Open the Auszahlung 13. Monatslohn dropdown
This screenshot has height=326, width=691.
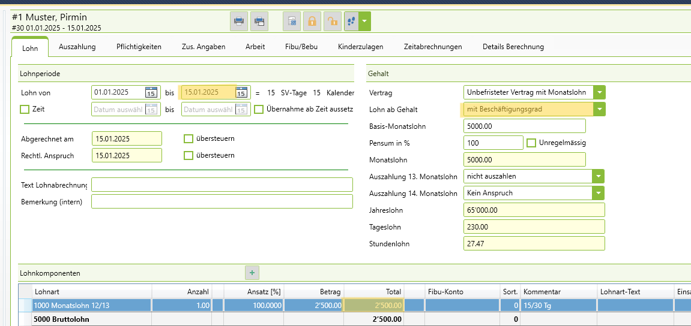pos(597,176)
